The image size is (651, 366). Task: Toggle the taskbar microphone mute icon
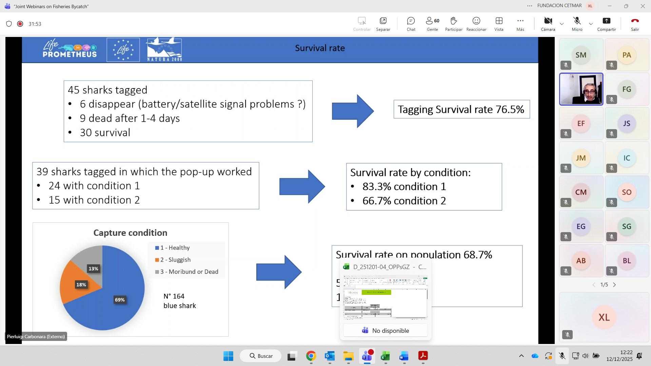click(x=562, y=356)
